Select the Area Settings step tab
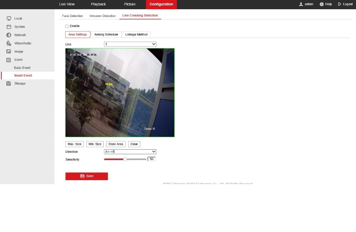This screenshot has width=356, height=232. 77,34
